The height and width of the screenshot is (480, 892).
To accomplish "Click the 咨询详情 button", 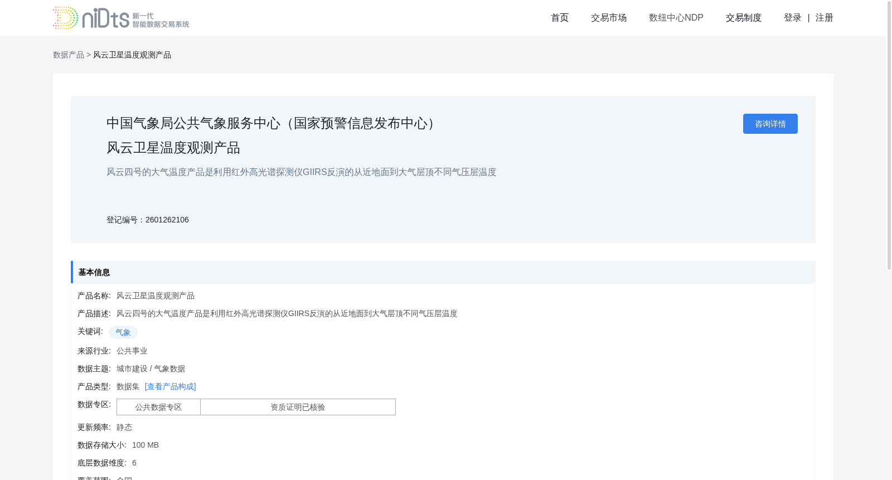I will pos(770,124).
